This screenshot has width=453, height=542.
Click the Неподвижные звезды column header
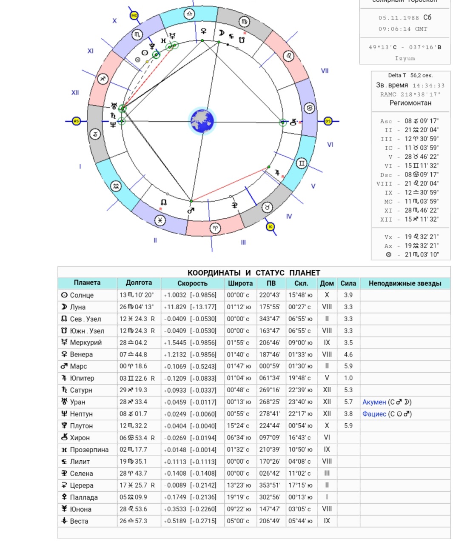click(405, 283)
